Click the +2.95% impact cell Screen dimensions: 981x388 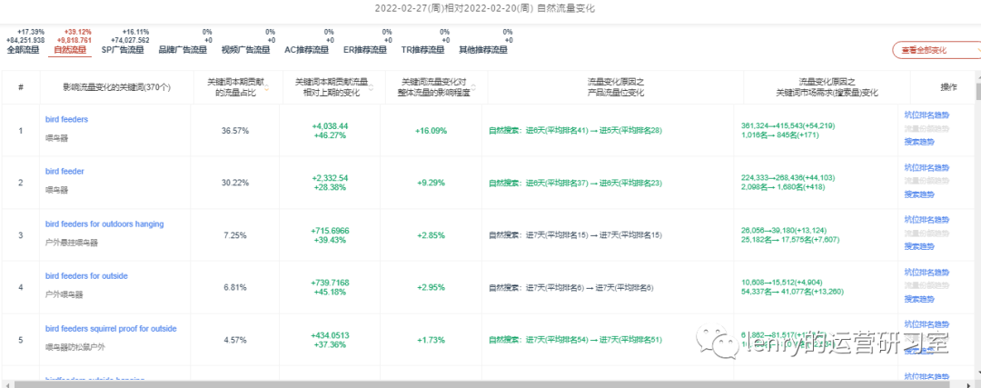[431, 288]
